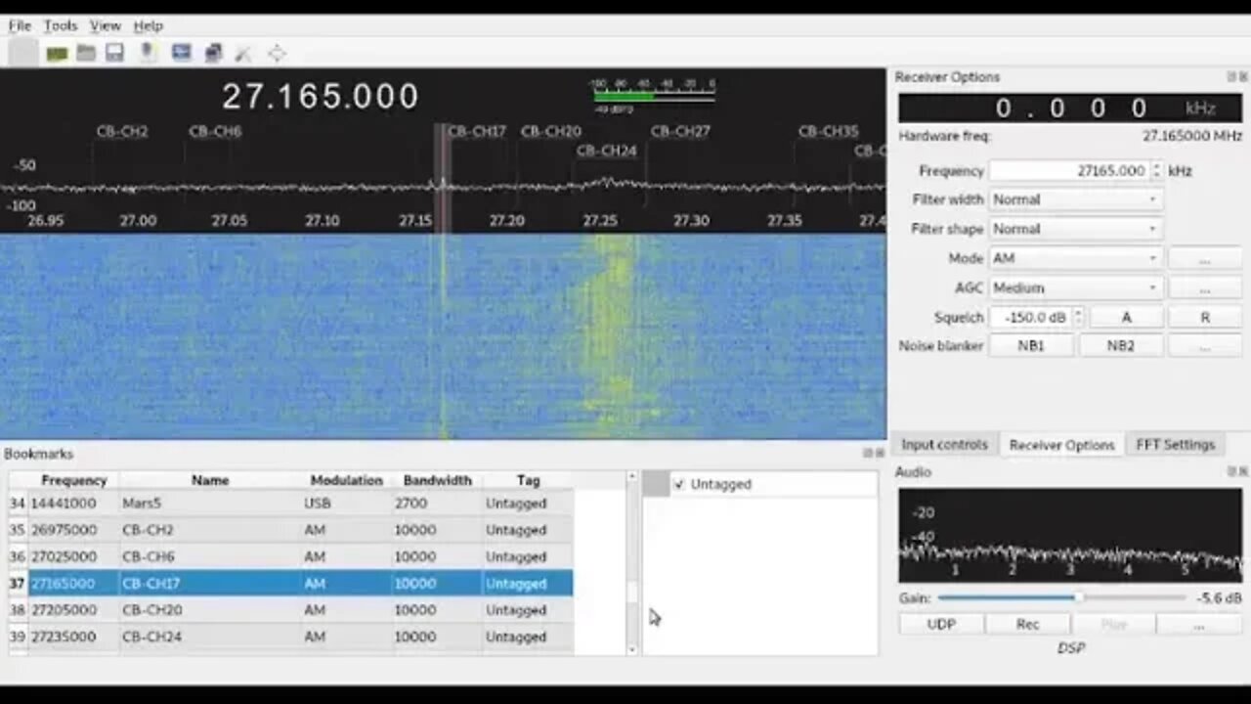The image size is (1251, 704).
Task: Click the squelch reset 'R' button
Action: 1205,317
